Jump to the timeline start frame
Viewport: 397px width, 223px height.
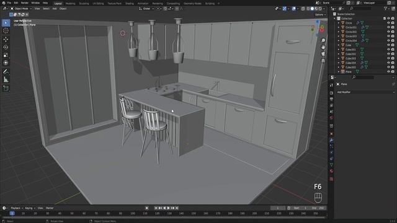[156, 208]
